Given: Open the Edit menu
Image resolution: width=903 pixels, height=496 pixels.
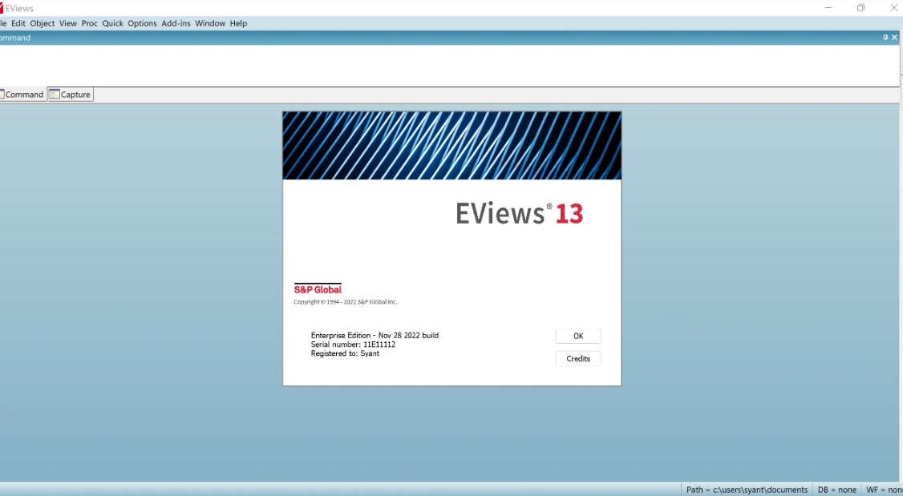Looking at the screenshot, I should 18,23.
